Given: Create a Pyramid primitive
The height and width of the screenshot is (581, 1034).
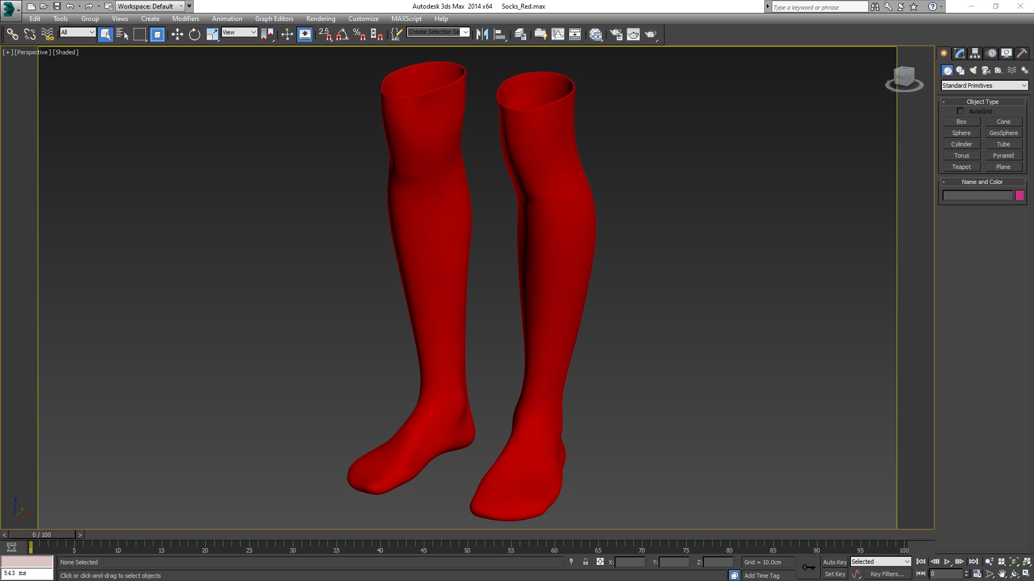Looking at the screenshot, I should 1003,155.
